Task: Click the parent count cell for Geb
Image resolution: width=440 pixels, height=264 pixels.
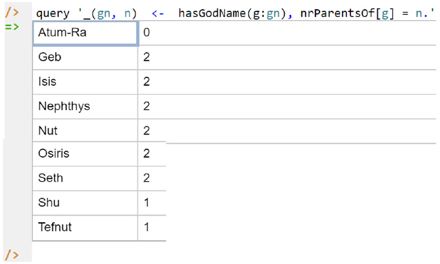Action: coord(287,58)
